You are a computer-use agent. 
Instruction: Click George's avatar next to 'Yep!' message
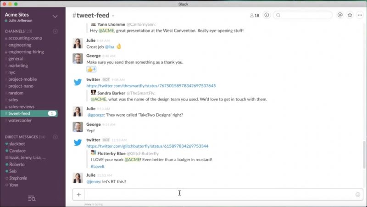78,127
